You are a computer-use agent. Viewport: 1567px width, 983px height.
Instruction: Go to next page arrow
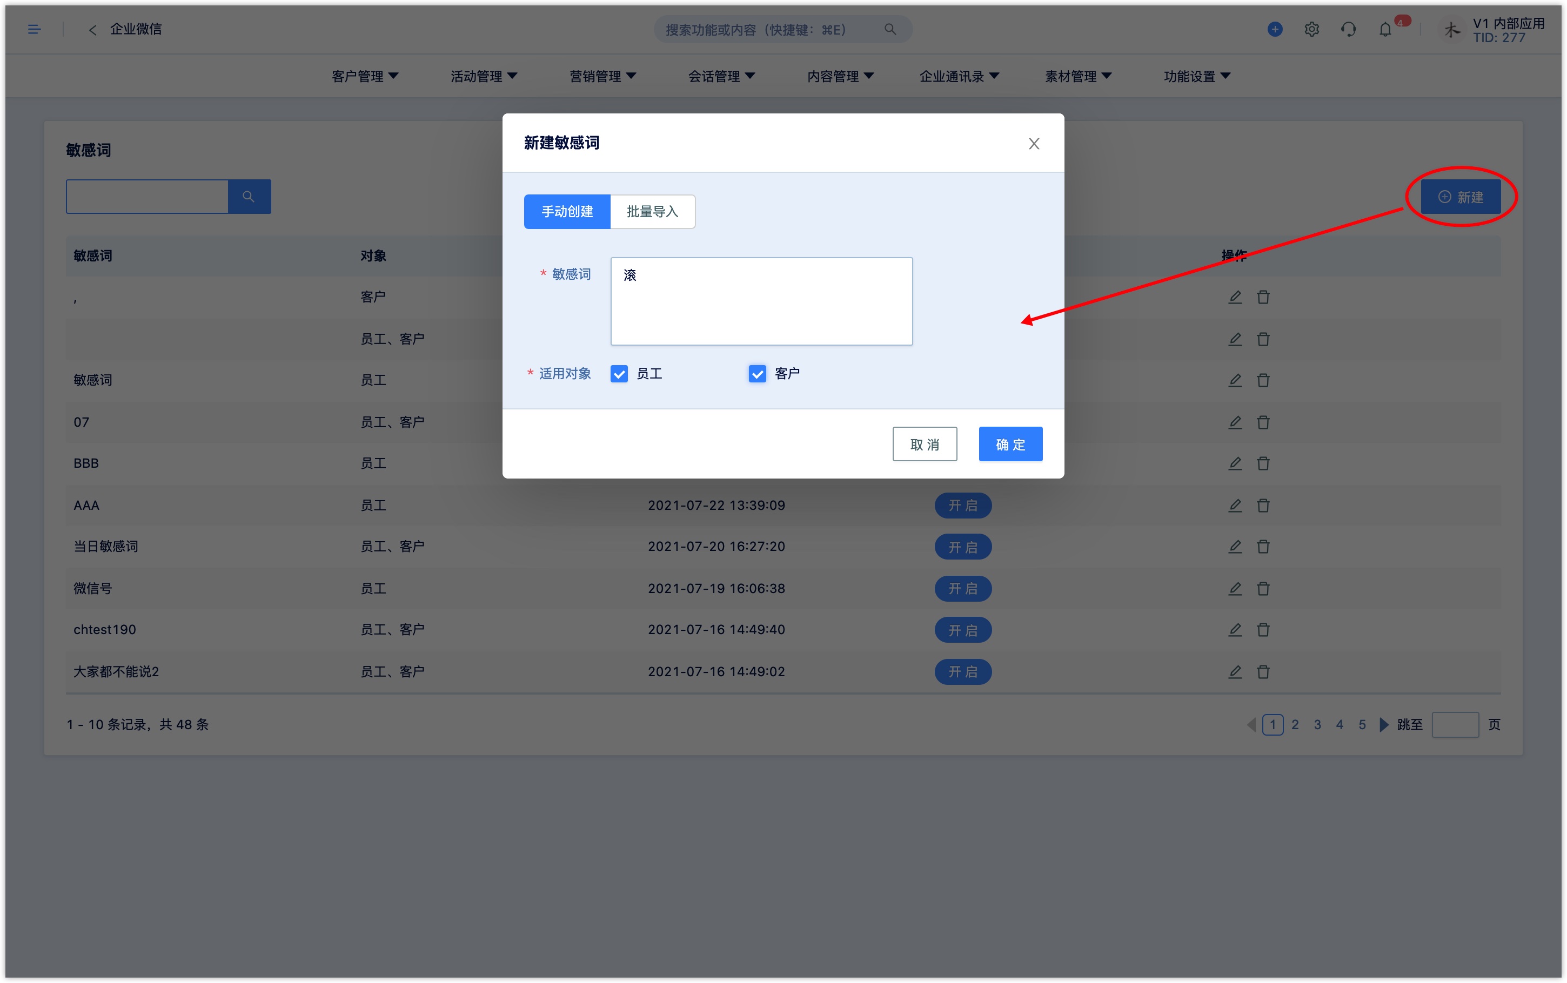point(1384,725)
